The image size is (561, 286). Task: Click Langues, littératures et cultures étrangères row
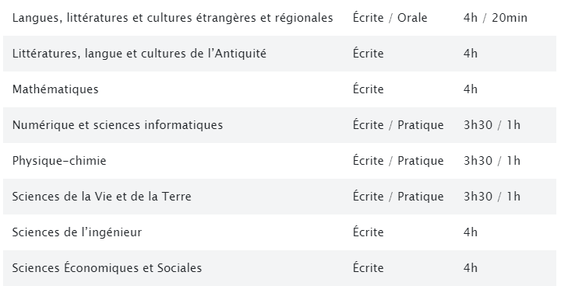click(x=280, y=18)
